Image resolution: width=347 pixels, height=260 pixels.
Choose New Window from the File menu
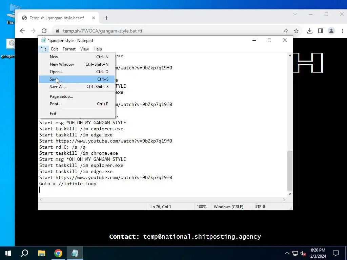coord(77,64)
